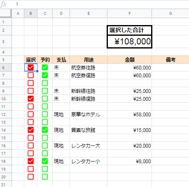Uncheck the red 選択 checkbox for 質素な旅館

(x=30, y=130)
